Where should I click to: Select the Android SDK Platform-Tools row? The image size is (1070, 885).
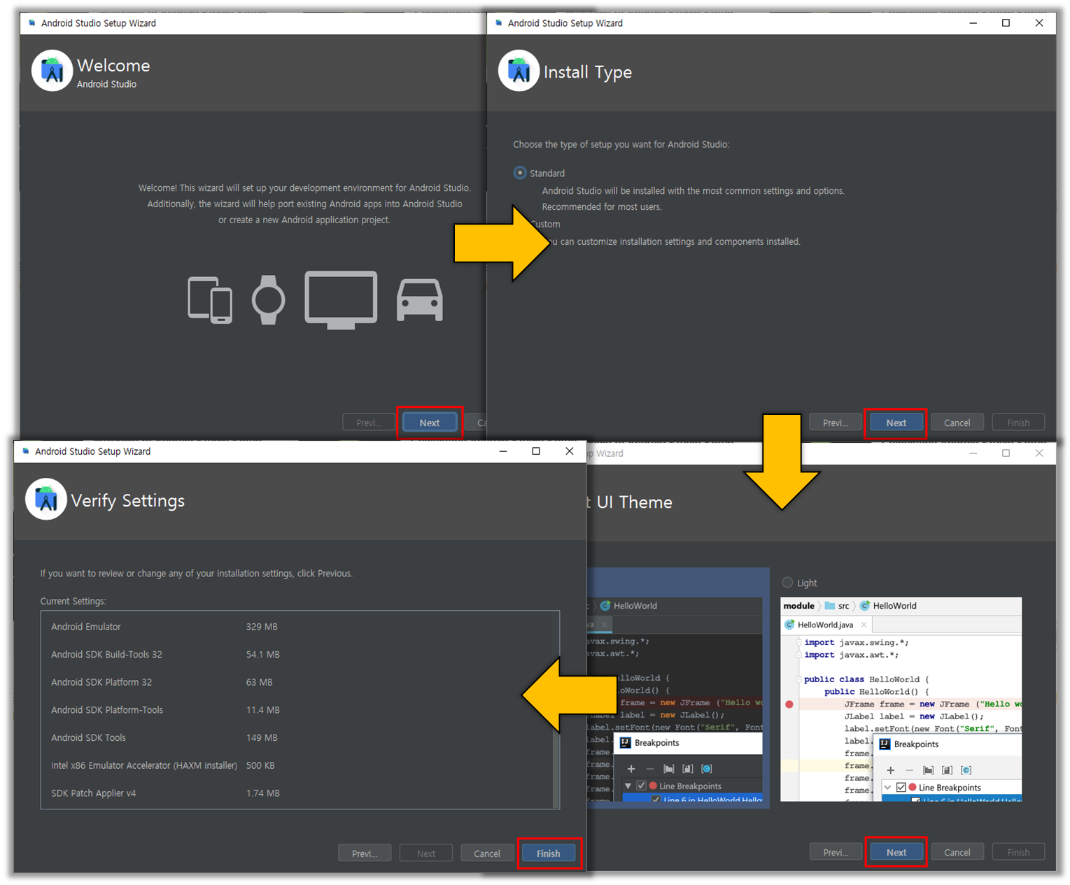(x=297, y=709)
